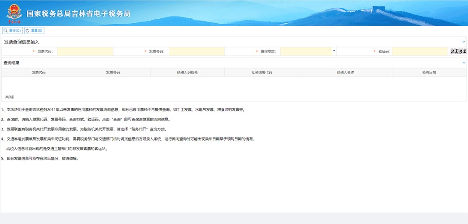468x224 pixels.
Task: Click the 领购日期 column header
Action: pyautogui.click(x=429, y=72)
